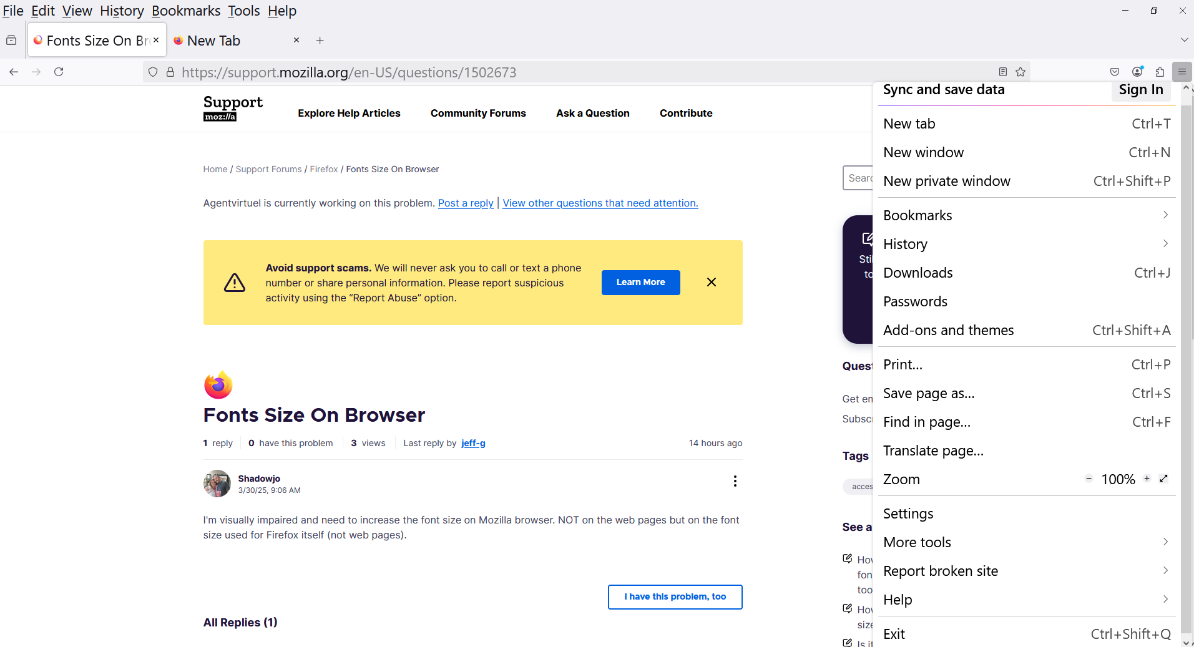Zoom in with the plus button
The image size is (1194, 647).
[x=1147, y=479]
